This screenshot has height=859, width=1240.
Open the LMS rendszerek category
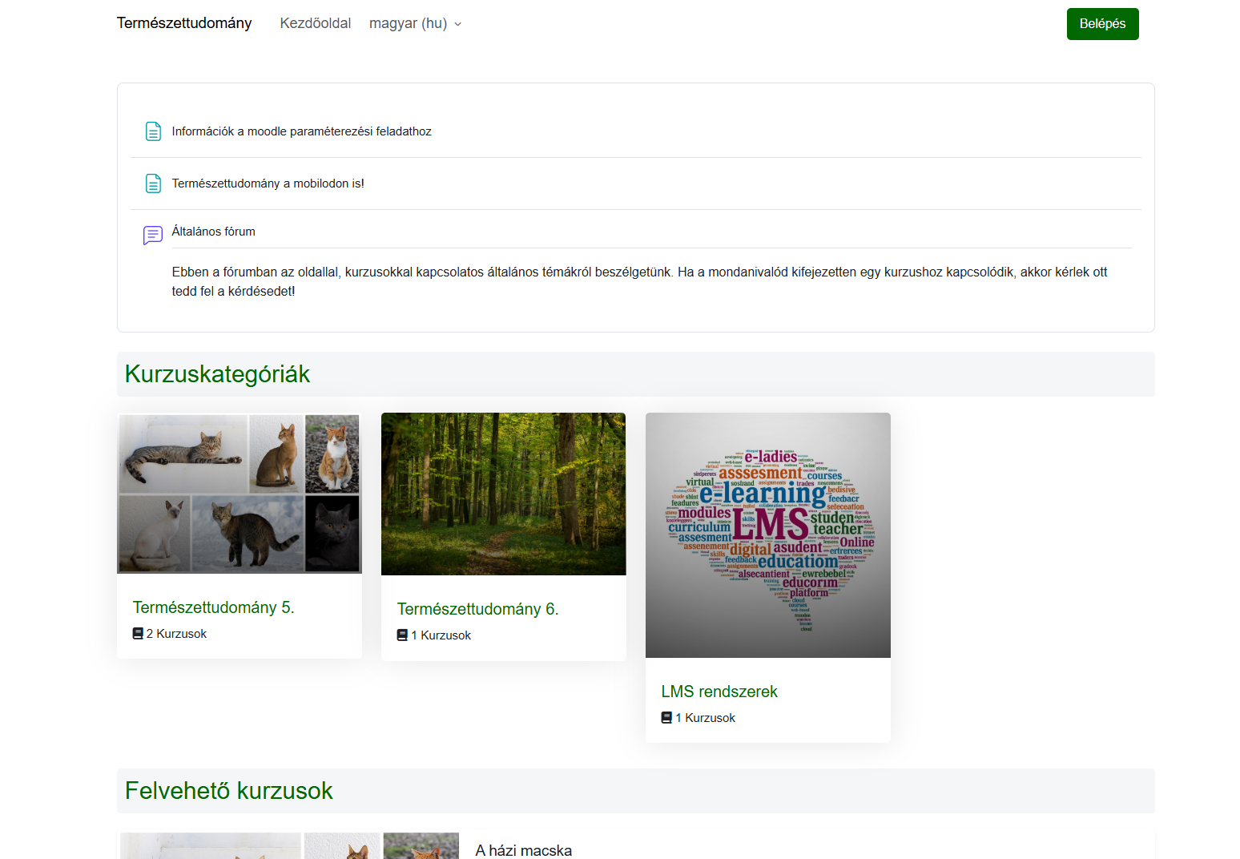719,692
